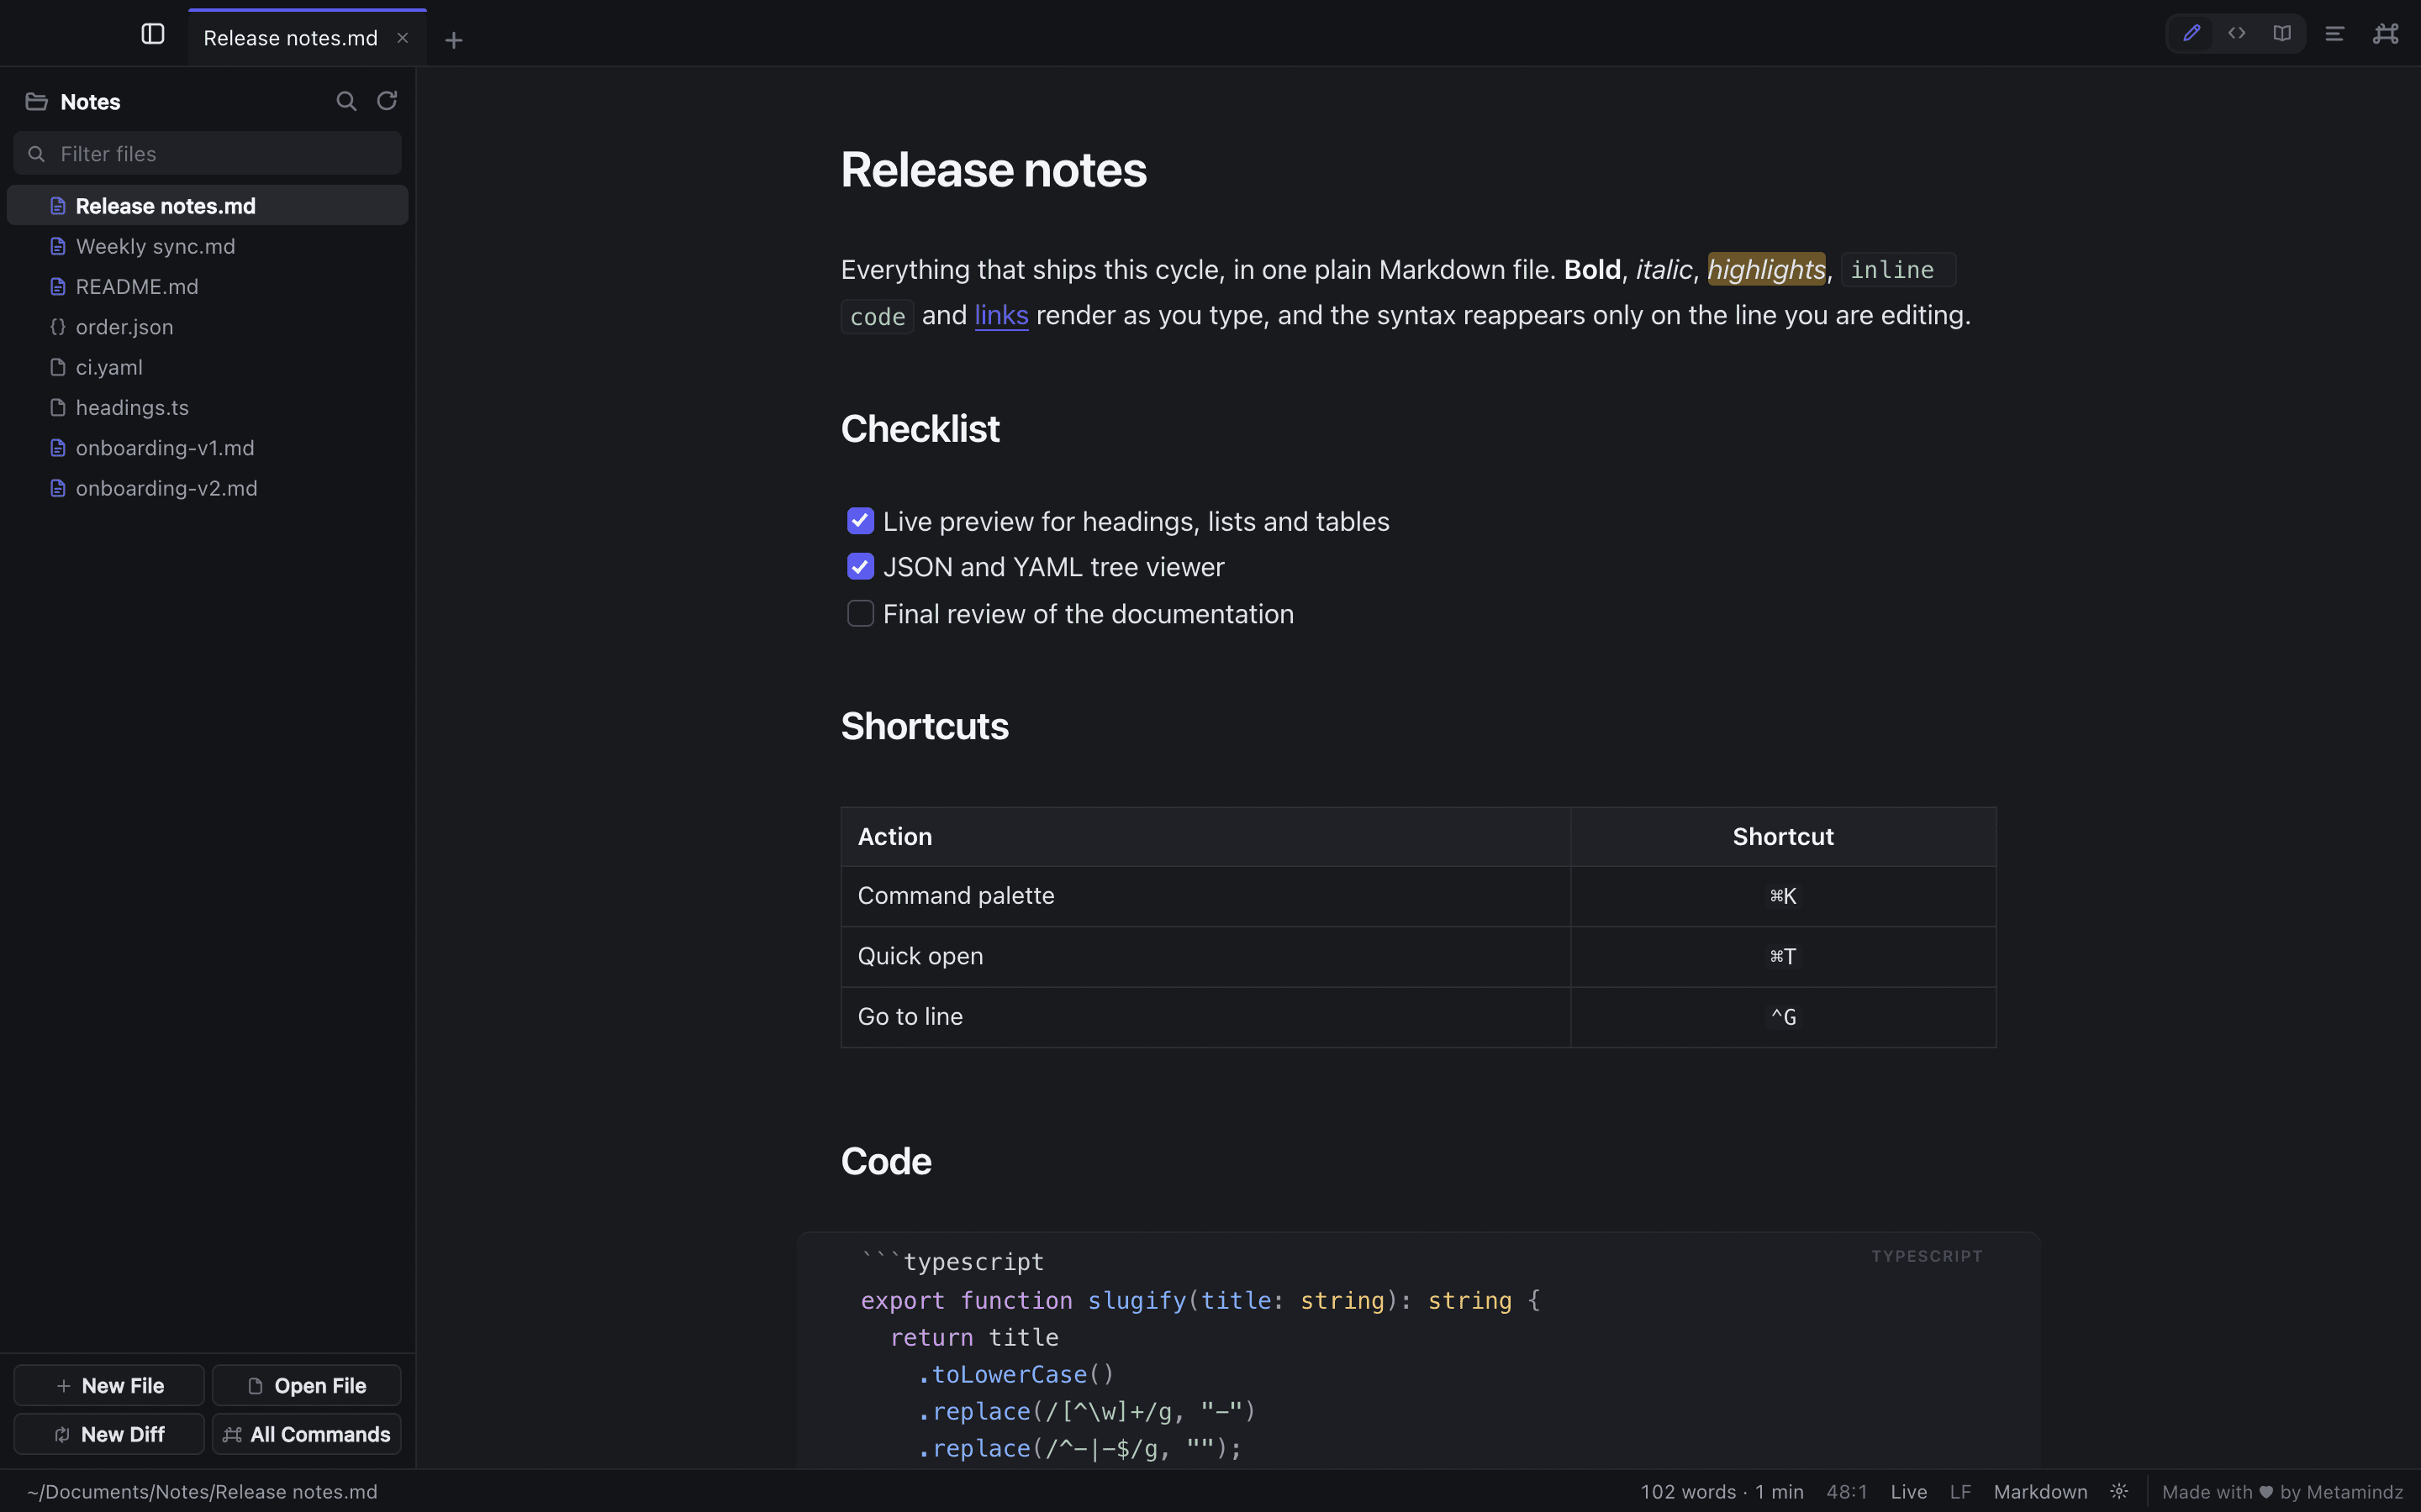Click the ```typescript fence line
Image resolution: width=2421 pixels, height=1512 pixels.
(x=952, y=1262)
